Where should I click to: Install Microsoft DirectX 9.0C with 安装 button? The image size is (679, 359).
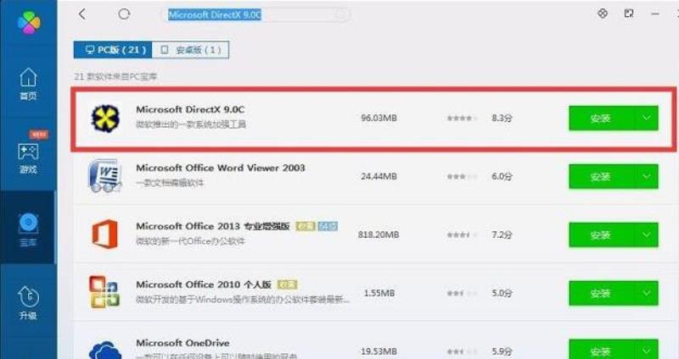601,118
